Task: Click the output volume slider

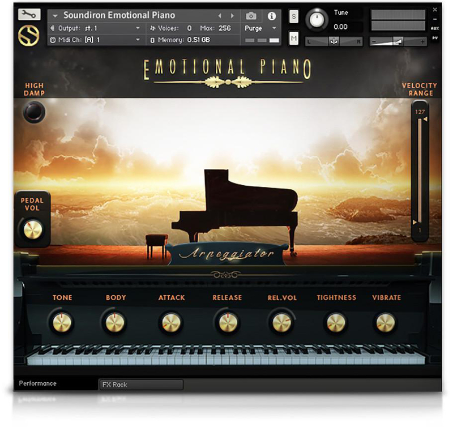Action: 399,41
